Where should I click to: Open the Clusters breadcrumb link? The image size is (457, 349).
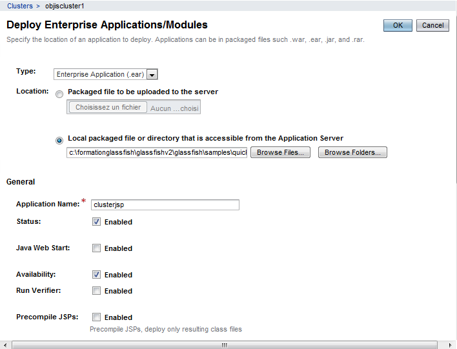click(19, 6)
